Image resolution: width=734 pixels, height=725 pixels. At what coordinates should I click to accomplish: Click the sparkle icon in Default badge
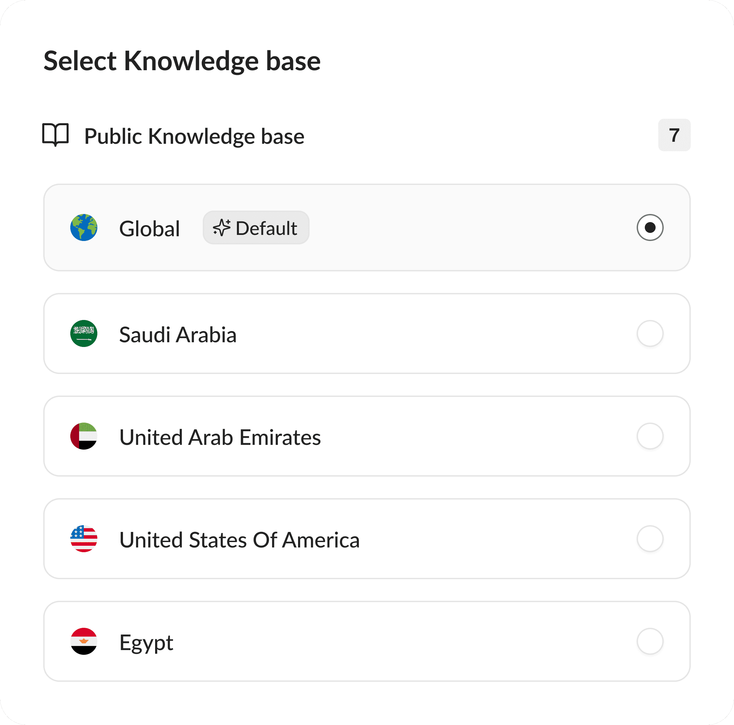[221, 227]
